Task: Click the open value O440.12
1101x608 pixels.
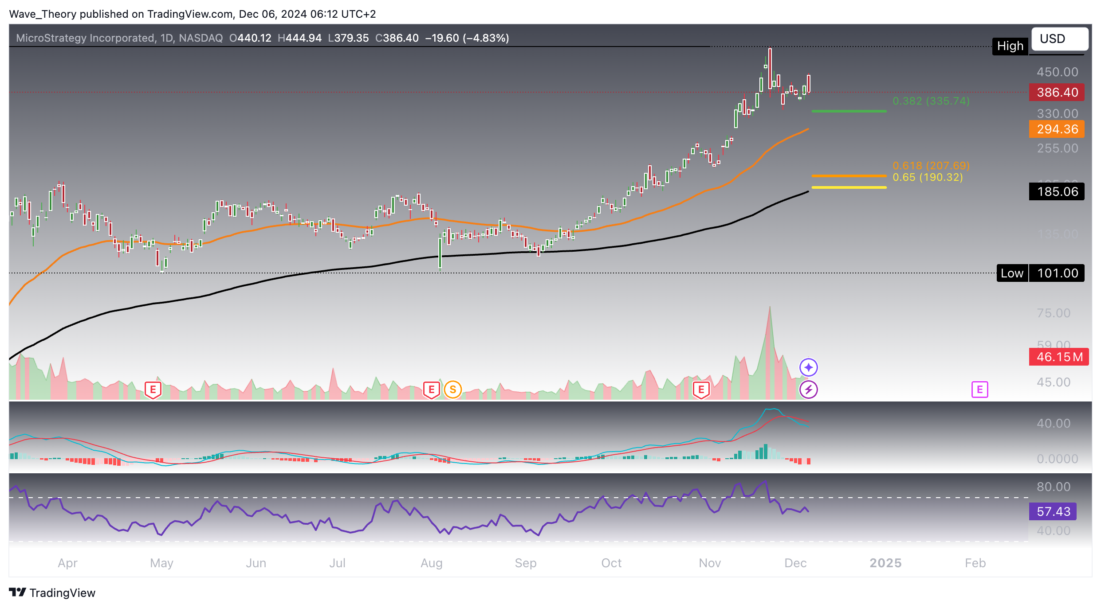Action: [250, 38]
